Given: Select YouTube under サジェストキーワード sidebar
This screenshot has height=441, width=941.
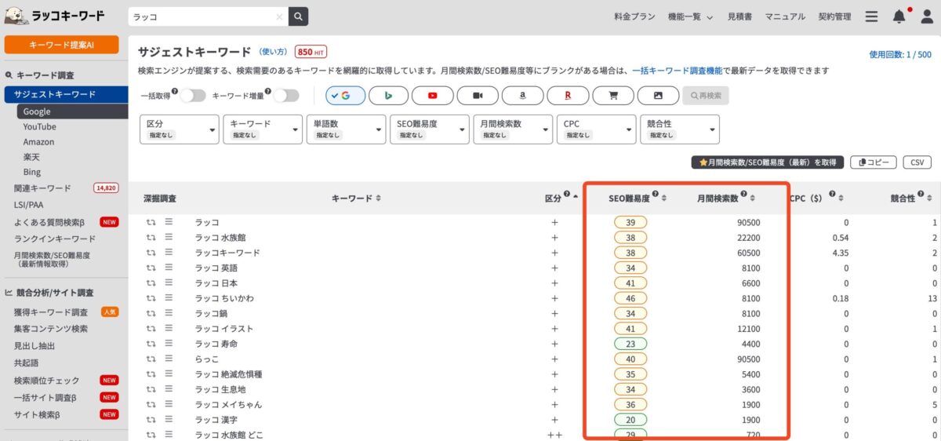Looking at the screenshot, I should pyautogui.click(x=39, y=126).
